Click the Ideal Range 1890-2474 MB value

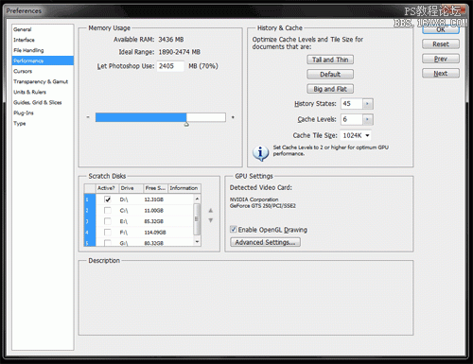pos(179,52)
